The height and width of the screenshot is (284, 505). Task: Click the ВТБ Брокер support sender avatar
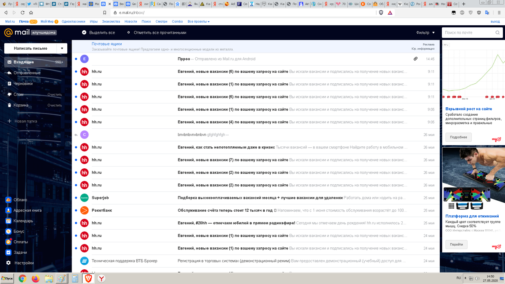[84, 261]
